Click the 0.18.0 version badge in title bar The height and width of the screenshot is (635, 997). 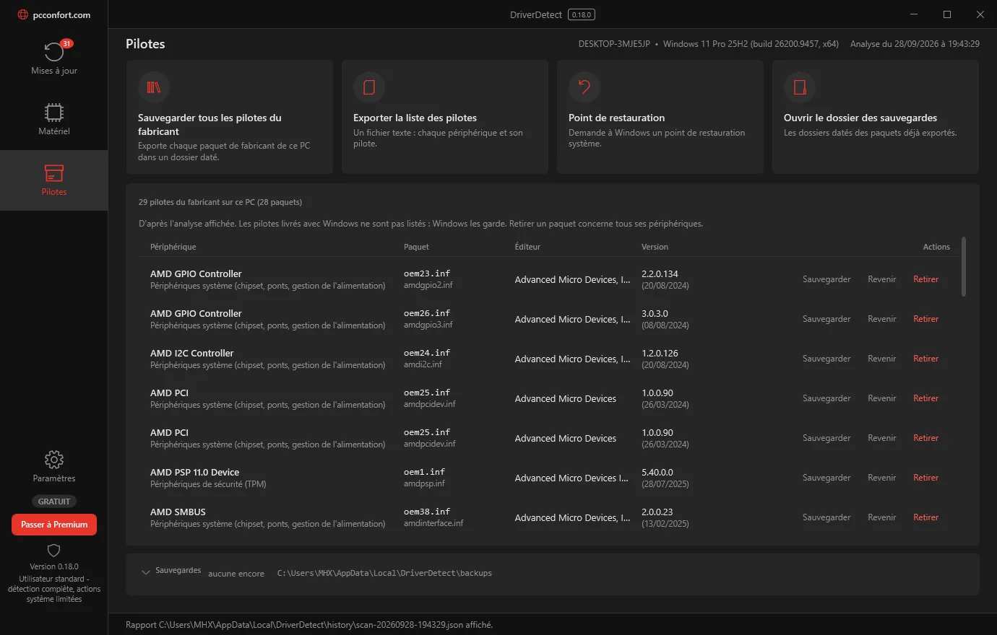click(582, 14)
